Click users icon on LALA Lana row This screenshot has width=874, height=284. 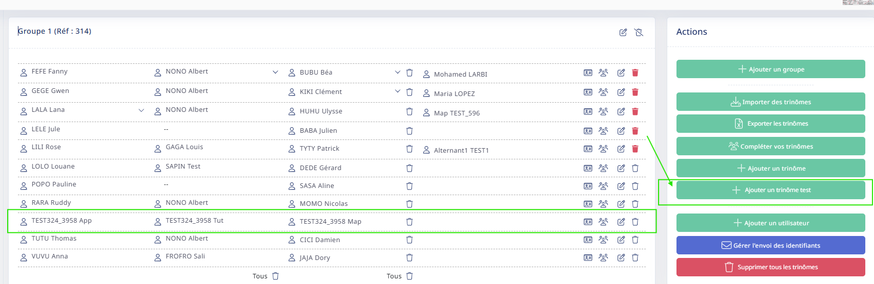[603, 111]
